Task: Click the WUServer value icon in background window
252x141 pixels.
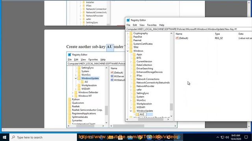Action: pos(112,76)
